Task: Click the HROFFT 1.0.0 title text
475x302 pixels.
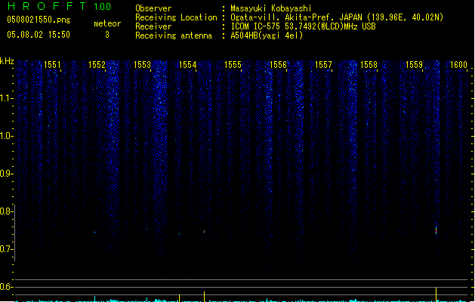Action: 60,6
